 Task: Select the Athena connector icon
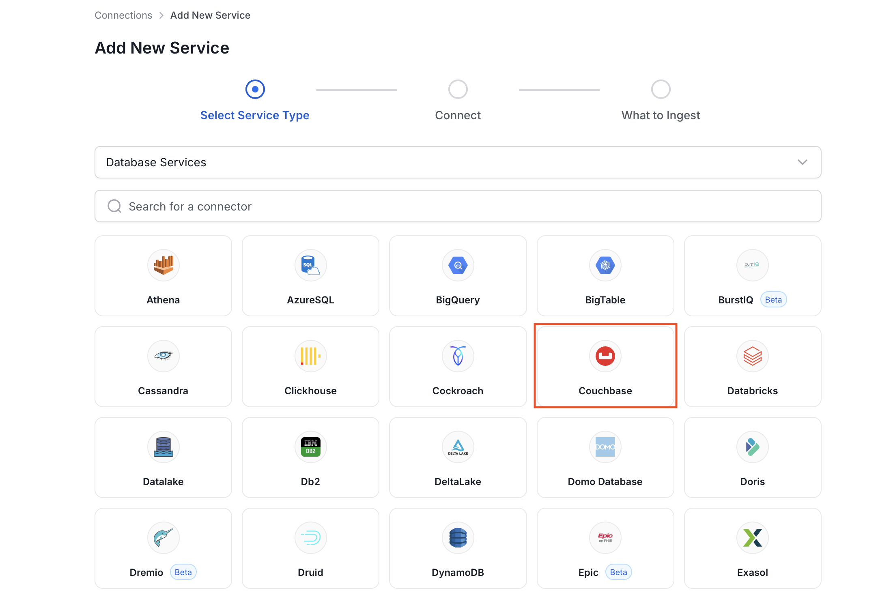coord(163,265)
